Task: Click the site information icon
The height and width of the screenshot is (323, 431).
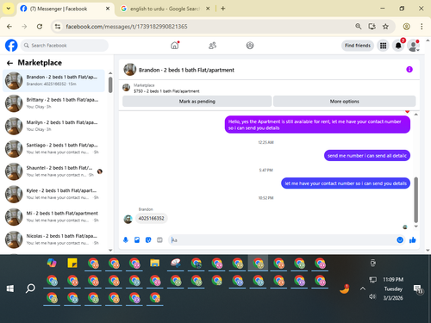Action: (x=58, y=27)
